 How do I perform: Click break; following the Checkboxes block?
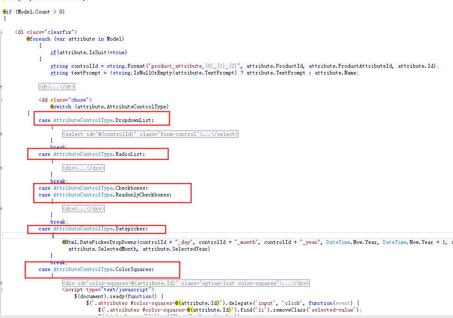pyautogui.click(x=59, y=222)
